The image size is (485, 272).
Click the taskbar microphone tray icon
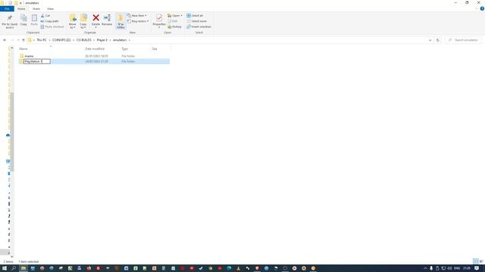click(431, 268)
